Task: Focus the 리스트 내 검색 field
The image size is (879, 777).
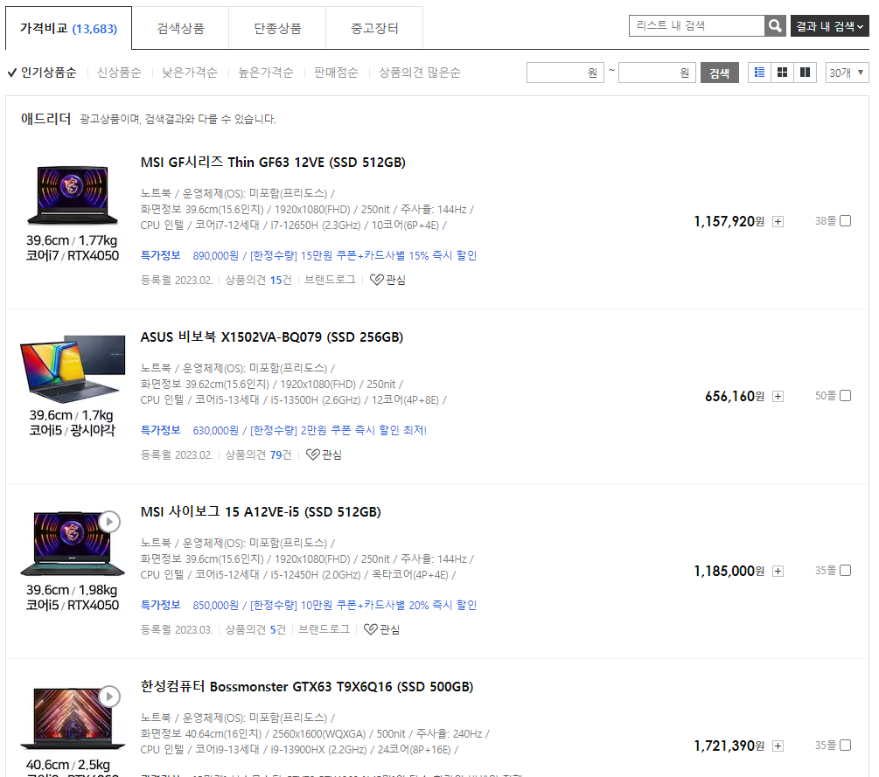Action: pos(697,25)
